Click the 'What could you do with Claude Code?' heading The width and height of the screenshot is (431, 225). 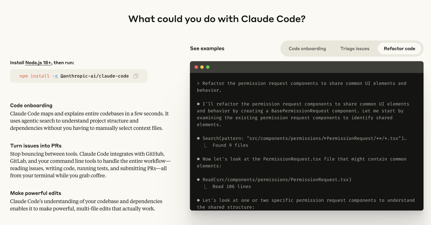click(217, 19)
